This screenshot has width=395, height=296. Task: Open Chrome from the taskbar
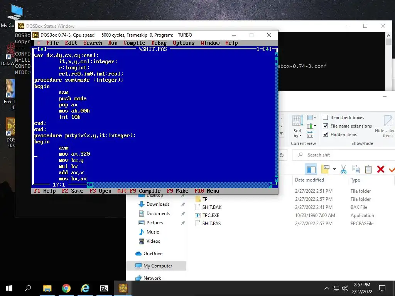click(x=66, y=288)
